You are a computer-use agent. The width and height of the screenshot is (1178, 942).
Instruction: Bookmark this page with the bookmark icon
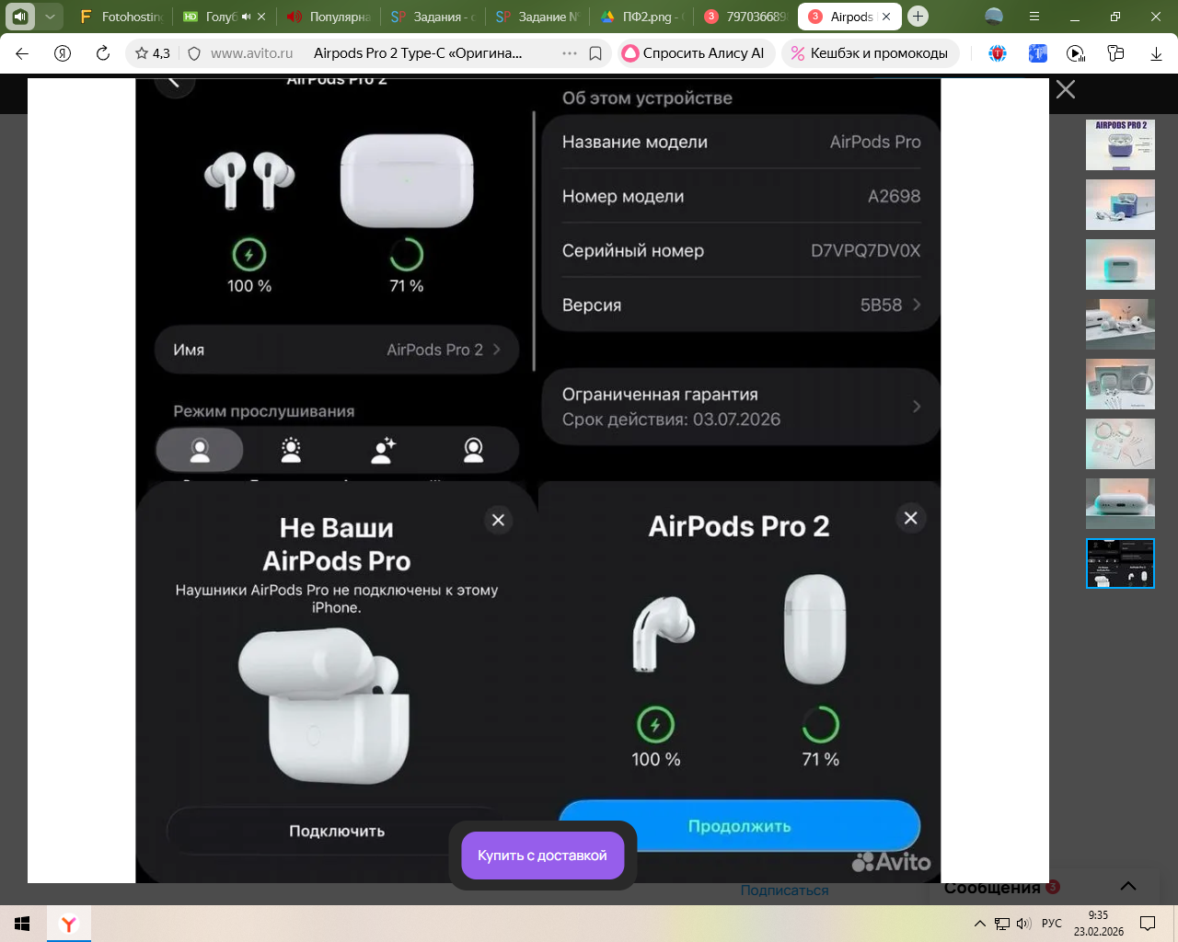[x=595, y=53]
